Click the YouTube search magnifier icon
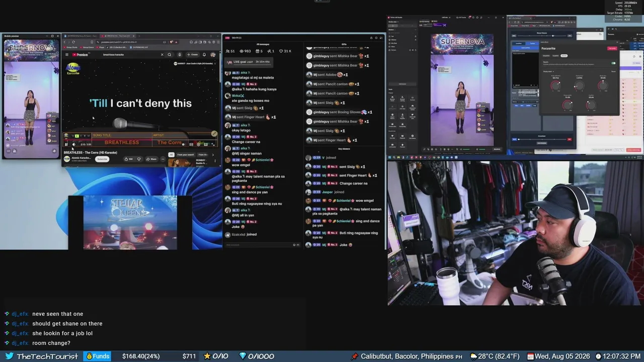This screenshot has height=362, width=644. tap(170, 54)
